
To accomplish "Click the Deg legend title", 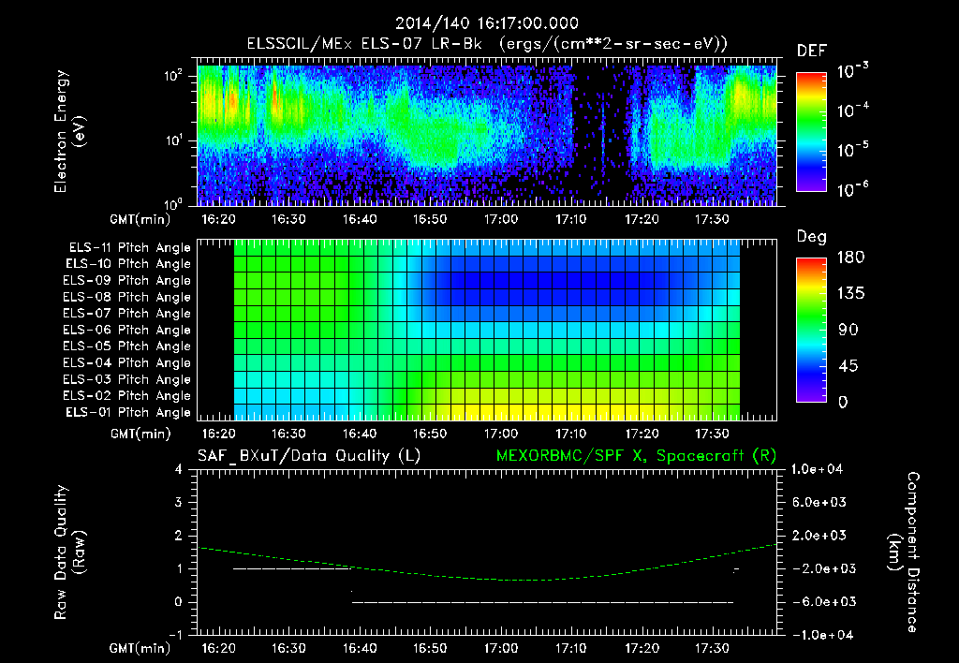I will (812, 237).
